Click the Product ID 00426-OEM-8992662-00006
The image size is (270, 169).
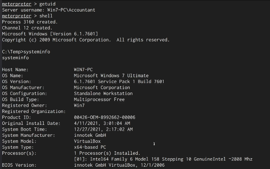105,117
